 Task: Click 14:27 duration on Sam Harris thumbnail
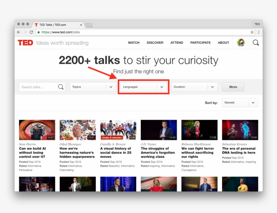click(x=51, y=138)
